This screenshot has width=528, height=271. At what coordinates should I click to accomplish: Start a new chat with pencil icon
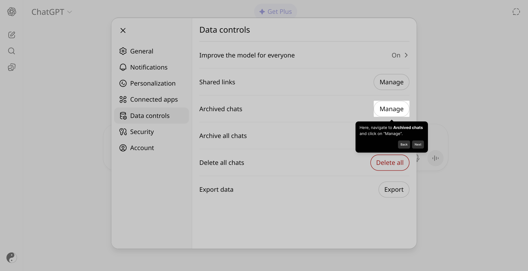(12, 35)
